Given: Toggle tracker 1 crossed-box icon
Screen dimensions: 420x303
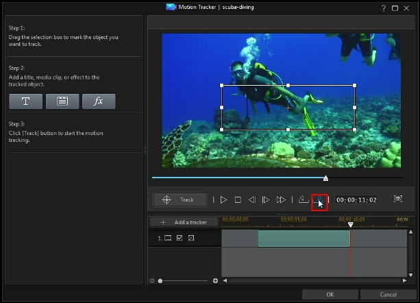Looking at the screenshot, I should 191,238.
